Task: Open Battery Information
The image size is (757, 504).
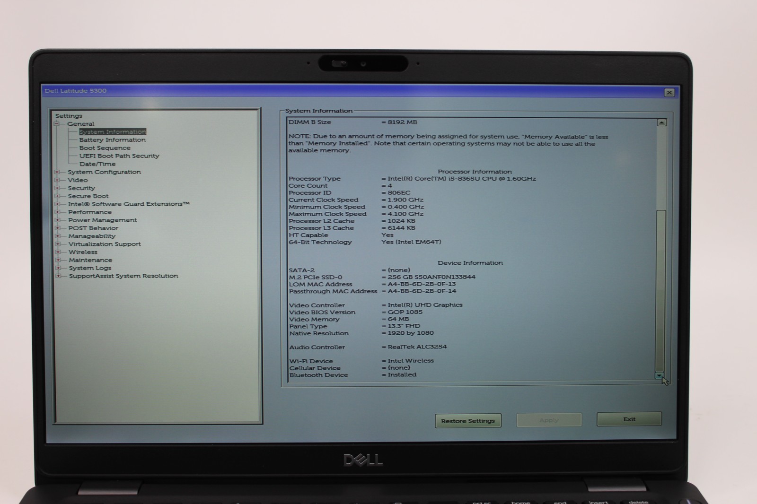Action: [113, 140]
